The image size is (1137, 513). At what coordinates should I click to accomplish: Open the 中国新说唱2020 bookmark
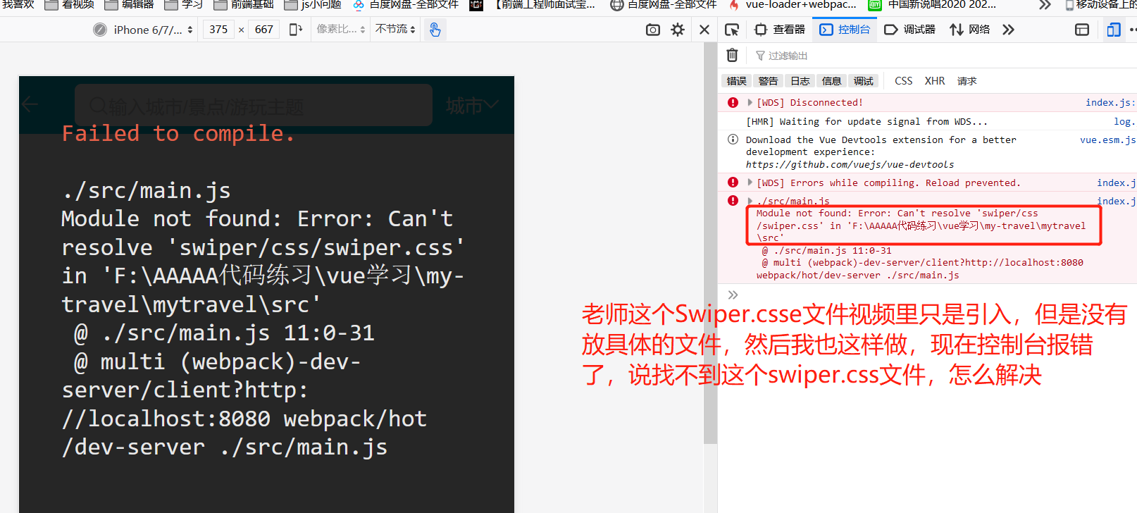point(932,5)
